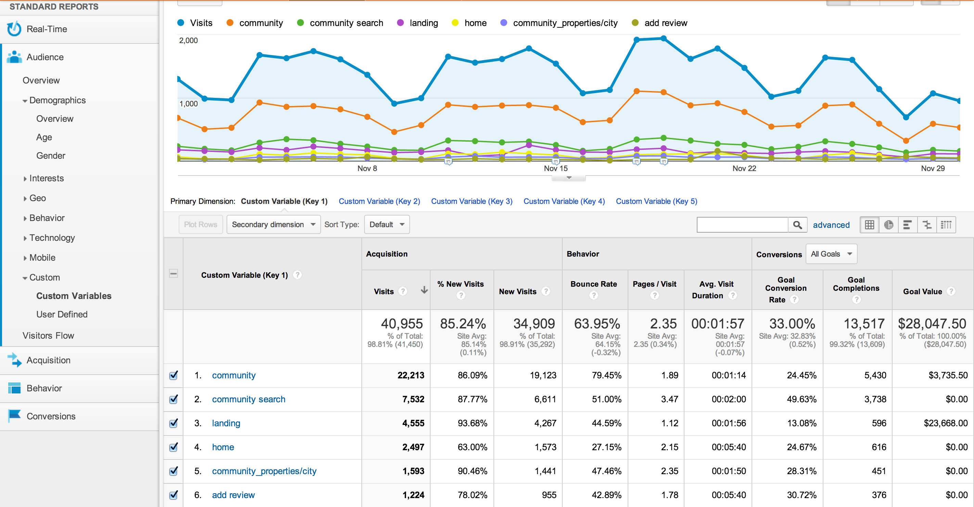Select the comparison view icon
The image size is (974, 507).
coord(927,225)
